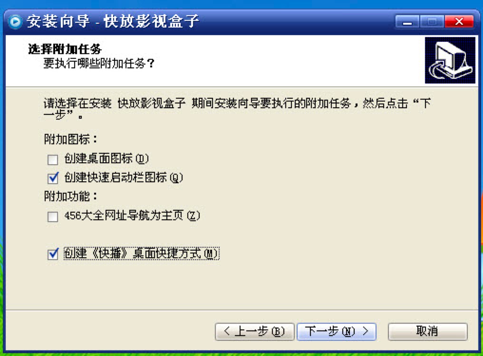Click the greyed-out maximize button

[x=432, y=22]
